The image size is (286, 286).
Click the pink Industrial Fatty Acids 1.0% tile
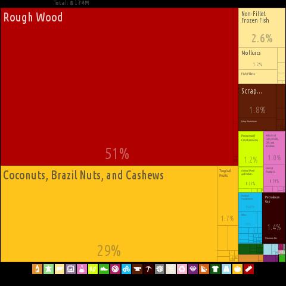(275, 148)
